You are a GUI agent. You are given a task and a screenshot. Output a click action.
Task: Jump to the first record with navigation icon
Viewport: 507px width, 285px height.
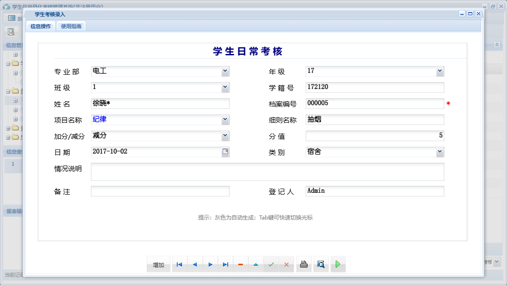click(x=179, y=264)
